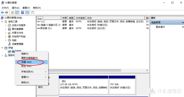This screenshot has height=97, width=184.
Task: Choose 刷新(F) in context menu
Action: (x=32, y=54)
